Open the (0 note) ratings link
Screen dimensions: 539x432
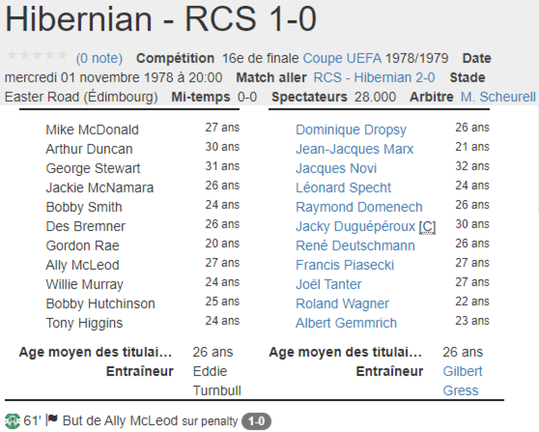click(99, 58)
